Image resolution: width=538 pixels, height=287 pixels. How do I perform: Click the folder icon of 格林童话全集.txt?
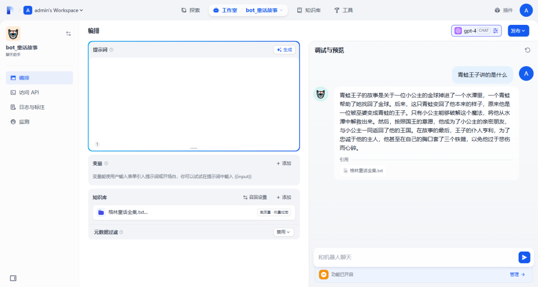[x=101, y=212]
